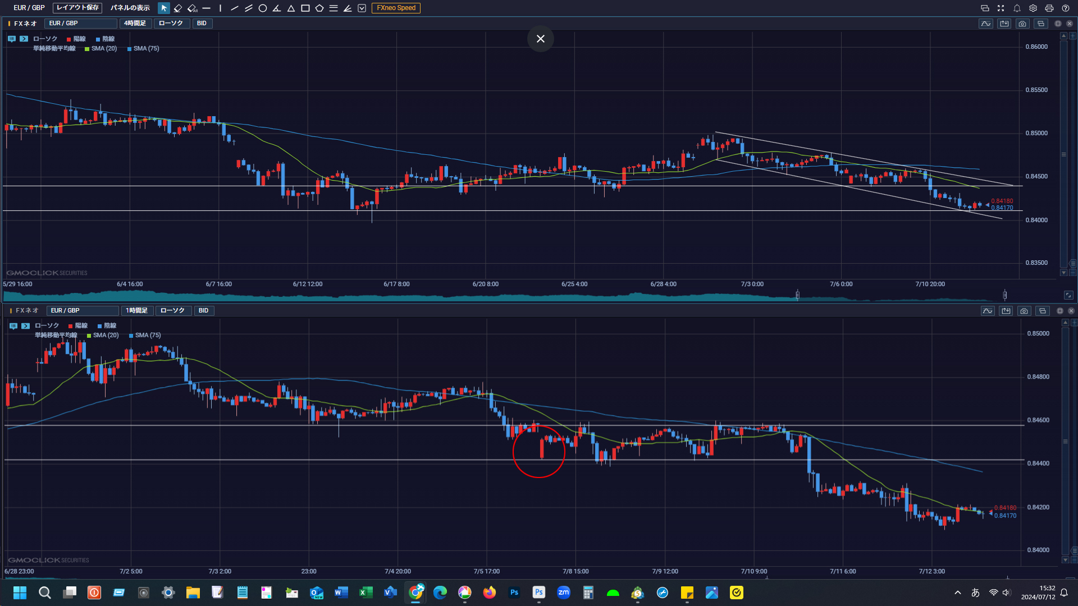The height and width of the screenshot is (606, 1078).
Task: Open the ローソク chart type dropdown in top chart
Action: pos(171,24)
